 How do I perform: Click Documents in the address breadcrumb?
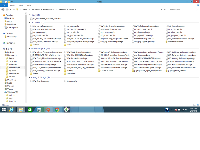point(35,10)
